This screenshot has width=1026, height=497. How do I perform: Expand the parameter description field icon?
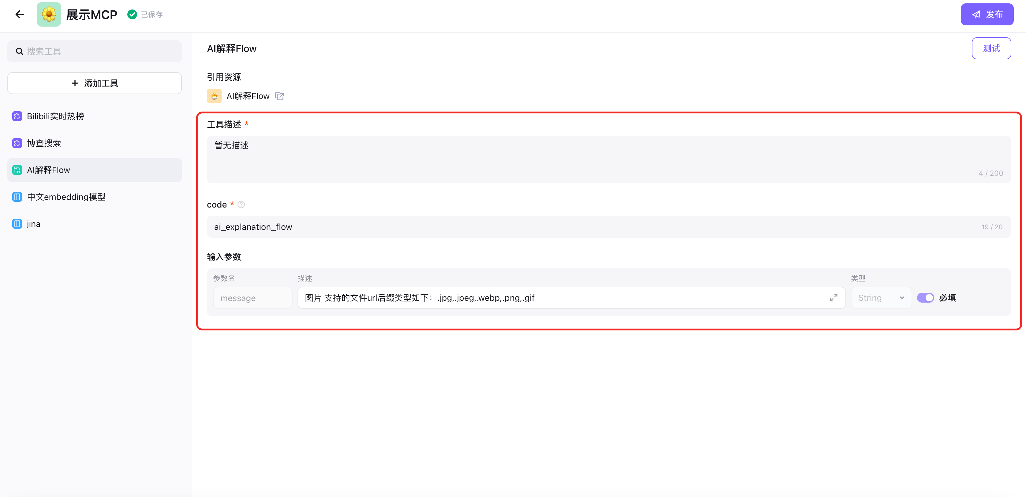(x=833, y=298)
